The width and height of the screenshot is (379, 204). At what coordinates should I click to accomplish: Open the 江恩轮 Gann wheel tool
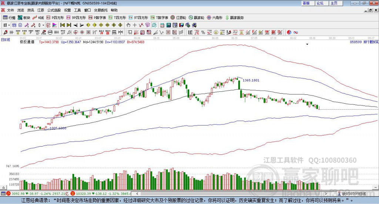[178, 18]
